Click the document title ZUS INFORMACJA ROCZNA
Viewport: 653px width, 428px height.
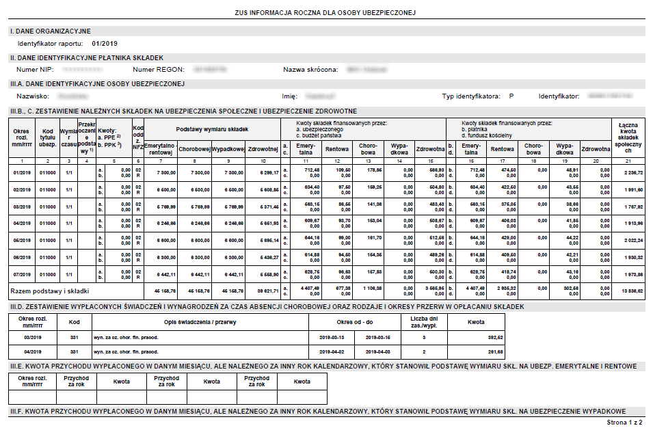pyautogui.click(x=325, y=13)
